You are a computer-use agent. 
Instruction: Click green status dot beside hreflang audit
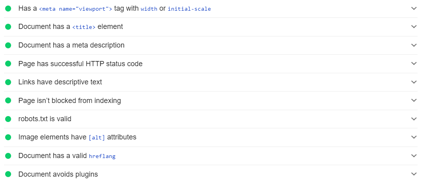8,156
